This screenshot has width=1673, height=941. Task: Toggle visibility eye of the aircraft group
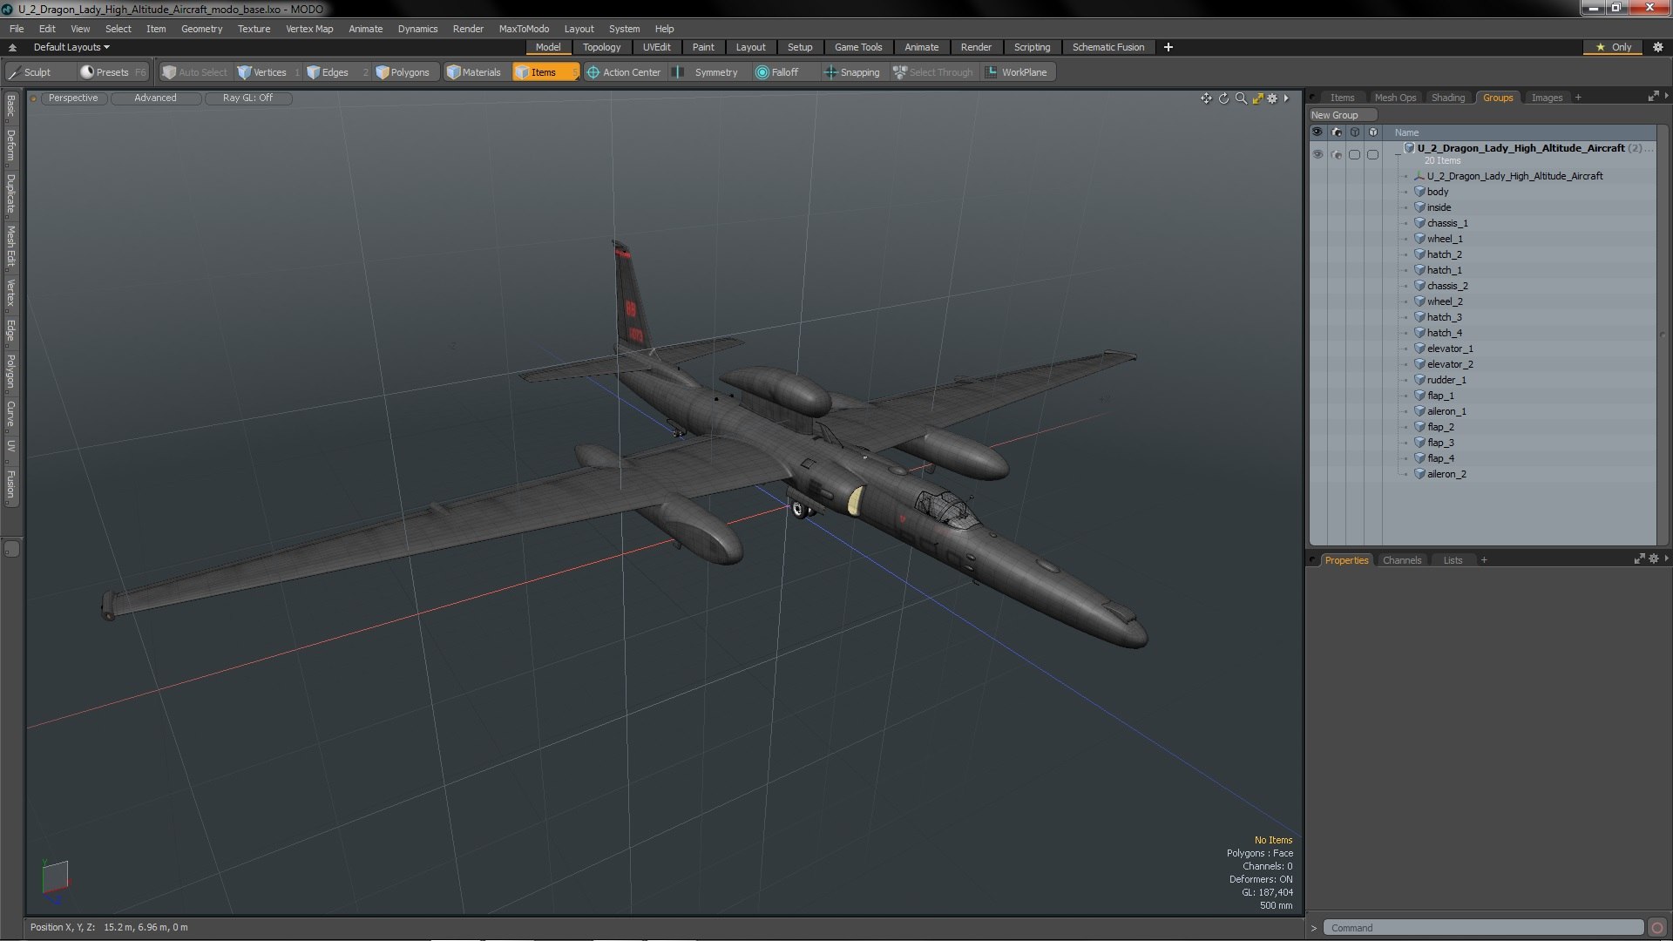tap(1317, 154)
